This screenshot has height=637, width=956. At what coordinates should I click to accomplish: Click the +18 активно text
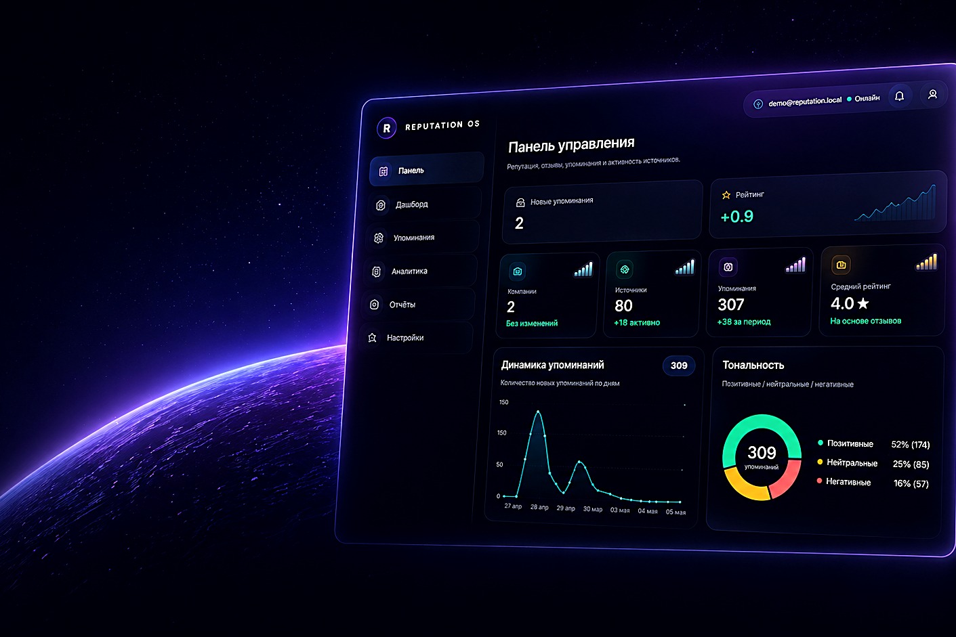[637, 323]
